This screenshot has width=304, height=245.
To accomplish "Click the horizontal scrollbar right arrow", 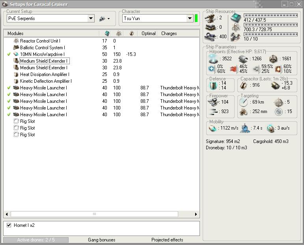I will pyautogui.click(x=196, y=214).
